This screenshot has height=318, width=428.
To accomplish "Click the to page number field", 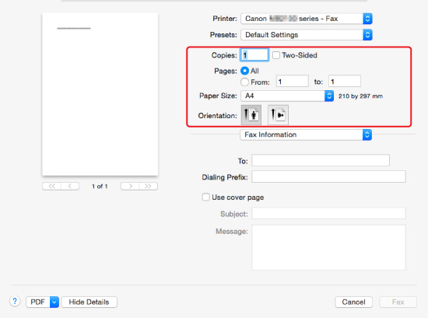I will tap(345, 82).
